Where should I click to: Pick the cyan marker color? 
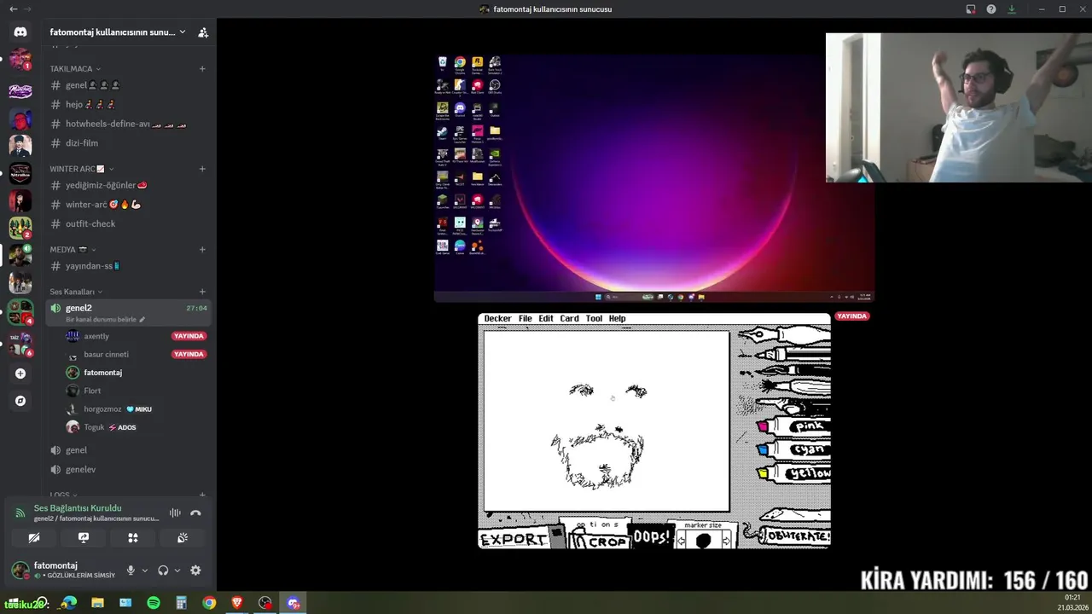(793, 449)
